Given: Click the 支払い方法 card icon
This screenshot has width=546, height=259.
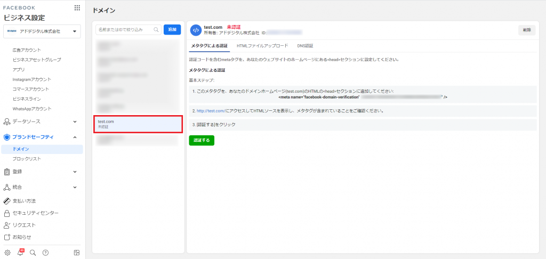Looking at the screenshot, I should point(6,201).
